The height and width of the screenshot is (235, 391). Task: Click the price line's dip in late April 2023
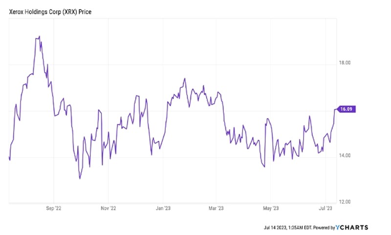(264, 167)
